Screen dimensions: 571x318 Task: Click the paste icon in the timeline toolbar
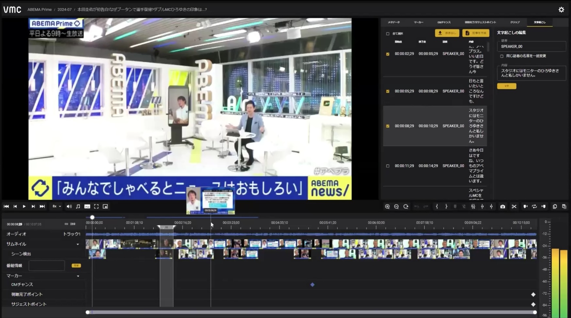[x=564, y=206]
